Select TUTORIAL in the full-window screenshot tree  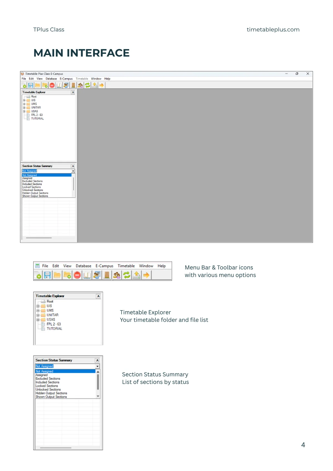(x=37, y=119)
